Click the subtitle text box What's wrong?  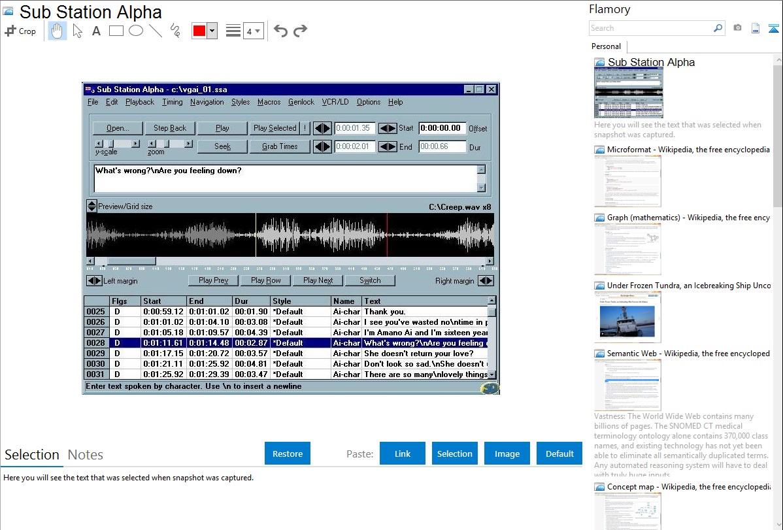tap(286, 178)
